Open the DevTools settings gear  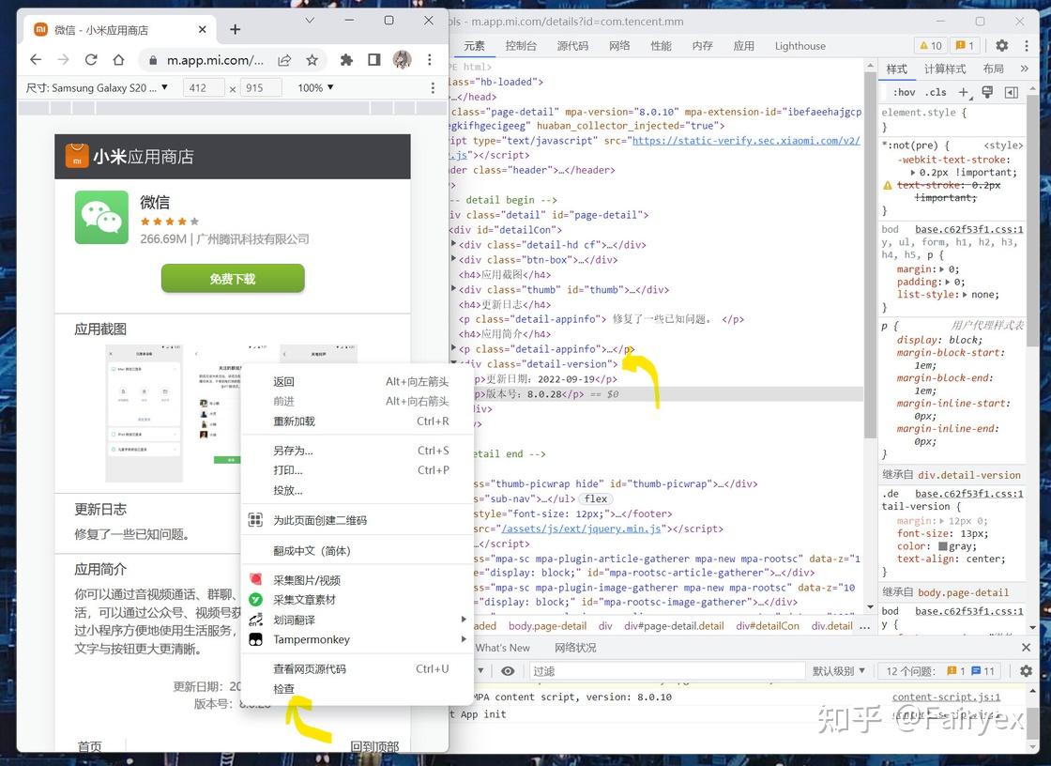pyautogui.click(x=1001, y=45)
